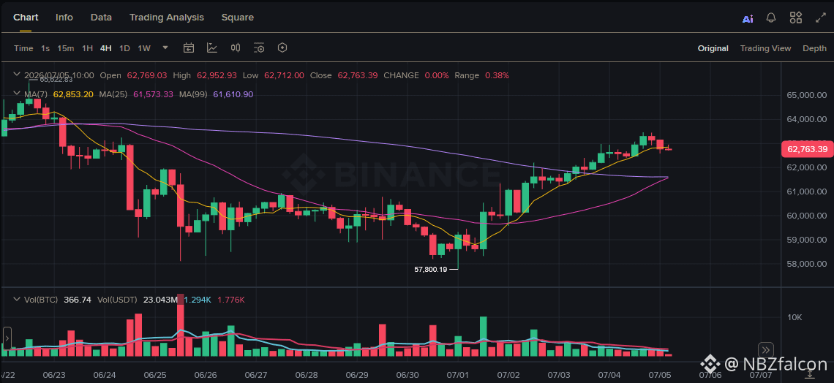Viewport: 834px width, 383px height.
Task: Select the 15m interval
Action: coord(65,48)
